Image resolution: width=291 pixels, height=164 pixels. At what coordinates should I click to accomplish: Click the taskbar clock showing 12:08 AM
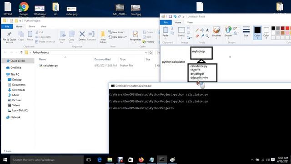pyautogui.click(x=282, y=160)
